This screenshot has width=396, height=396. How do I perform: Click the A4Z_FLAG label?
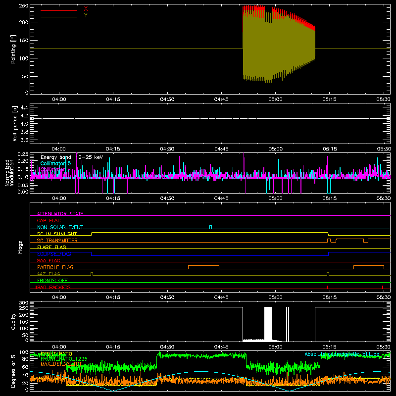click(49, 274)
